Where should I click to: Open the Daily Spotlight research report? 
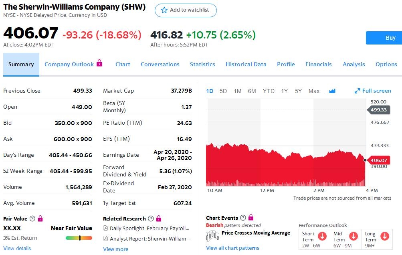click(149, 228)
